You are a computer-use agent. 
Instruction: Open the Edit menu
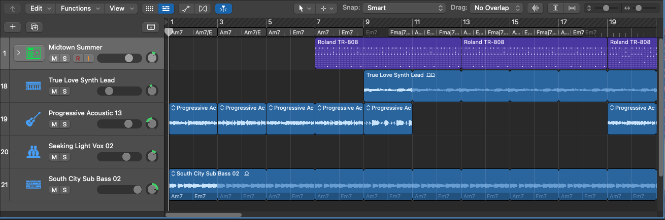(40, 9)
